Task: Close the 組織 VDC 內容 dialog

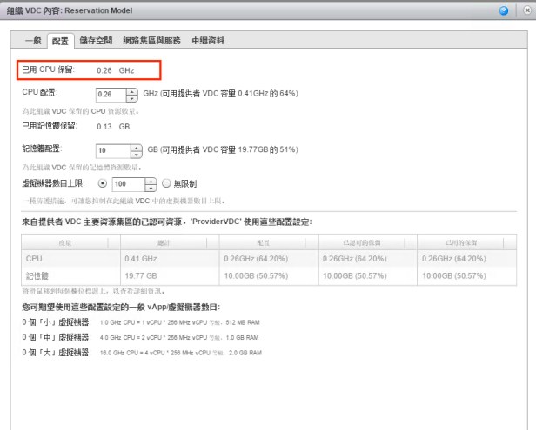Action: click(527, 10)
